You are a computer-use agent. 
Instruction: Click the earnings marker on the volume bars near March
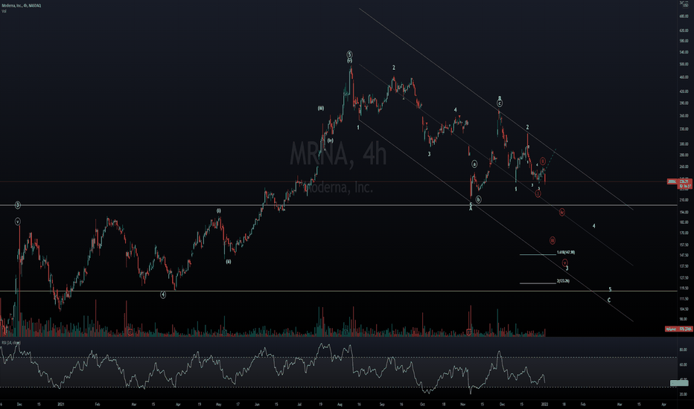click(x=130, y=332)
